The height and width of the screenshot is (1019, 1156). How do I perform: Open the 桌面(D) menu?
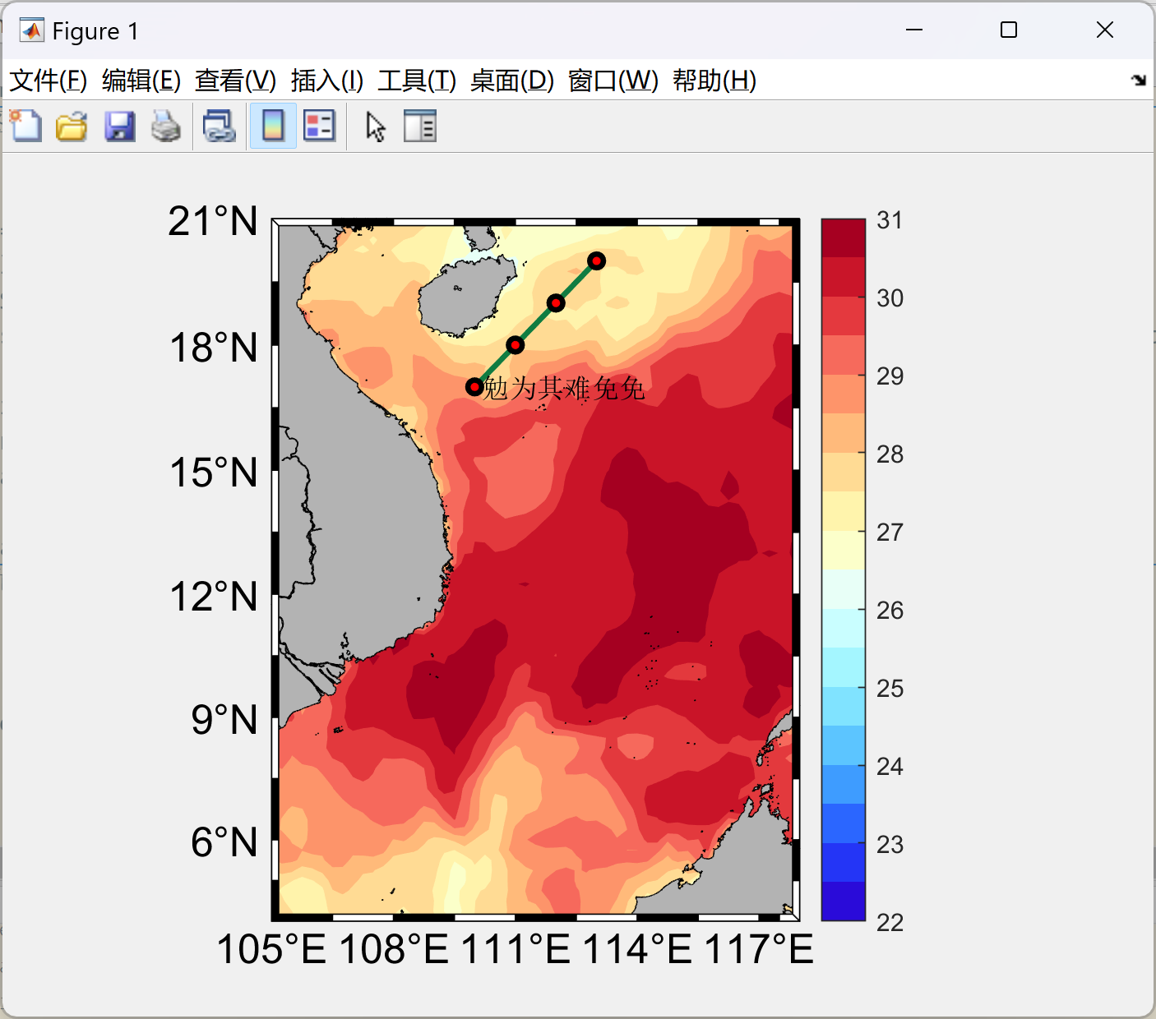pyautogui.click(x=512, y=81)
